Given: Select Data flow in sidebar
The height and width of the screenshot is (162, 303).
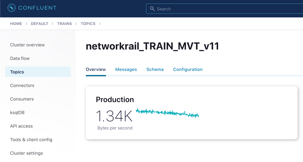Looking at the screenshot, I should (x=20, y=58).
